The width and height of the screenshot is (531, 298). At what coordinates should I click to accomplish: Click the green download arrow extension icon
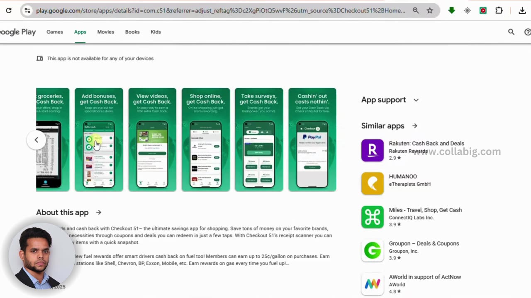[452, 11]
